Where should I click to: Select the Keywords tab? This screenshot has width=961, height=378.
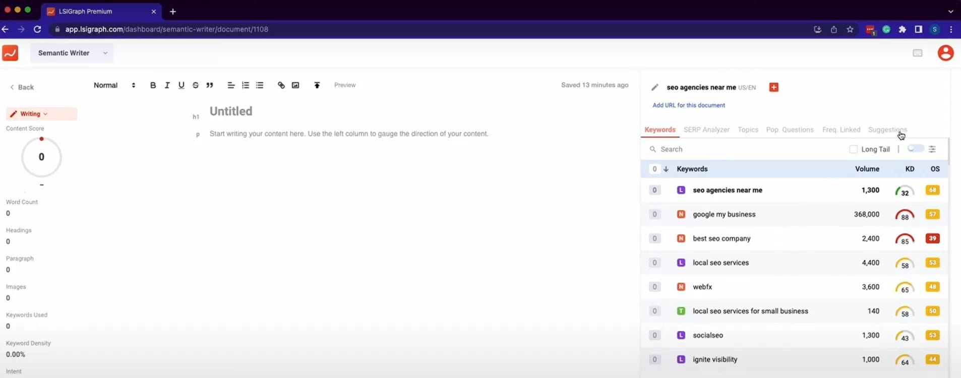[660, 130]
